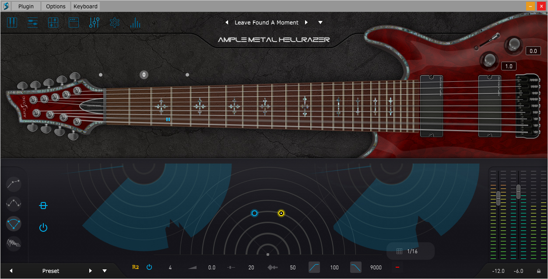Click the lower guitar knob near 1.0
Screen dimensions: 548x279
click(x=489, y=59)
